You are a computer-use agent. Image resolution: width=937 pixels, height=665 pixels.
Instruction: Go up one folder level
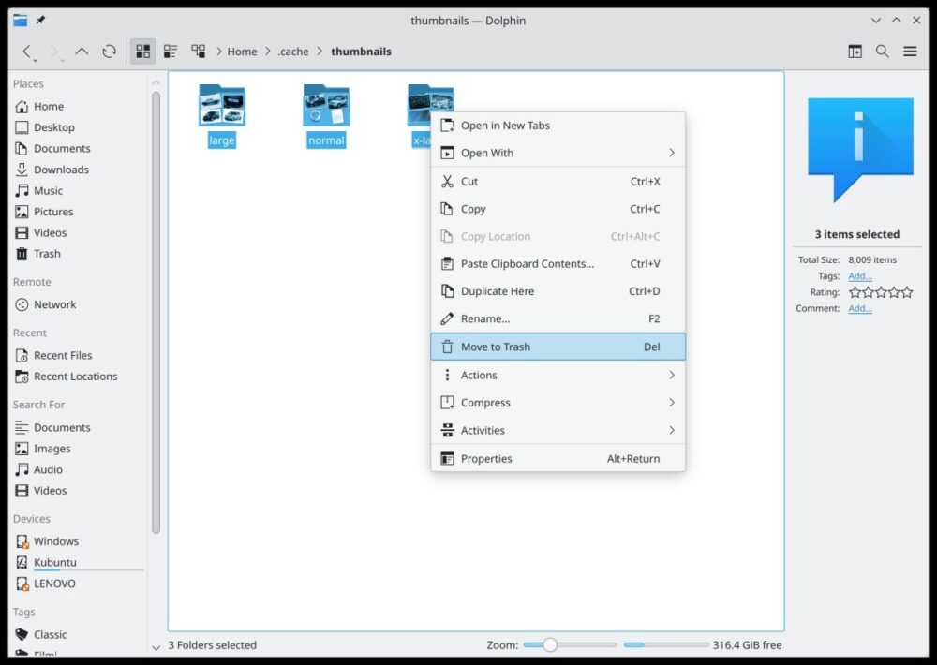pos(82,52)
